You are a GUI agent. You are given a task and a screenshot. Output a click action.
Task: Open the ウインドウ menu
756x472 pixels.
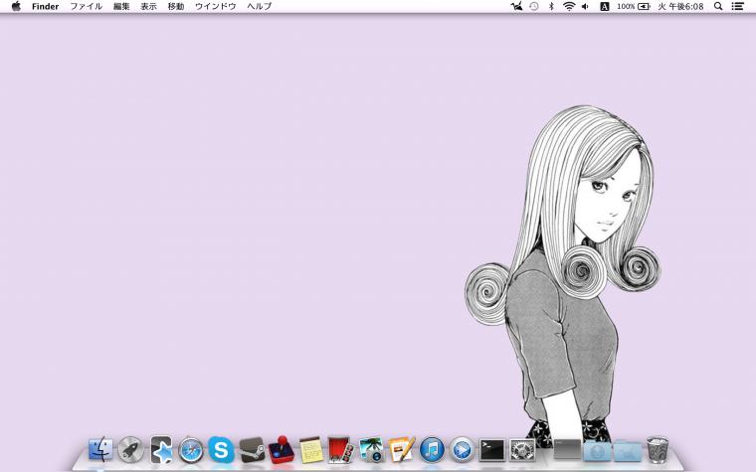(216, 6)
